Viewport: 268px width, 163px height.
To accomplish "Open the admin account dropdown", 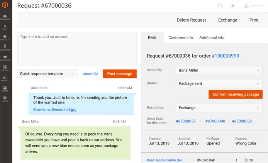I will point(254,6).
